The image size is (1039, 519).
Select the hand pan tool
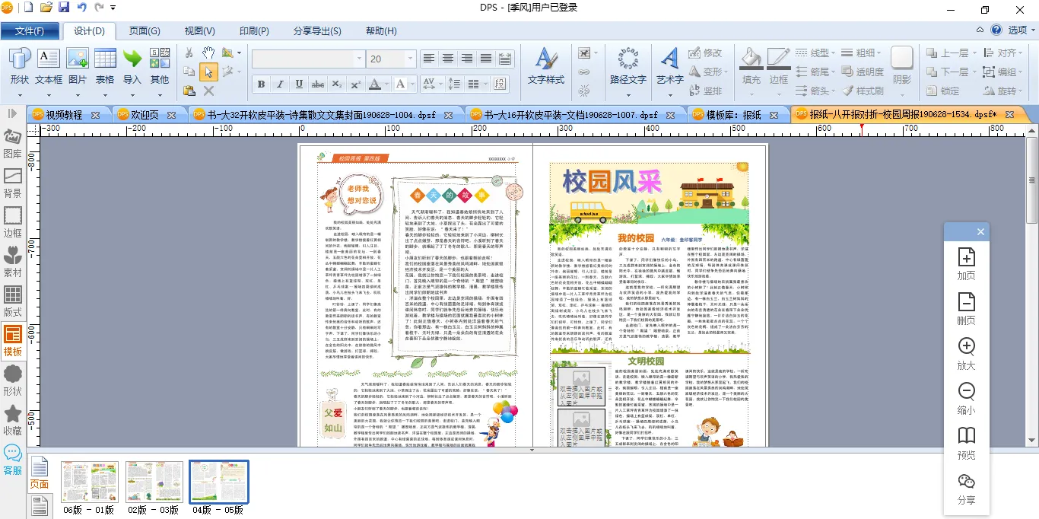click(208, 53)
